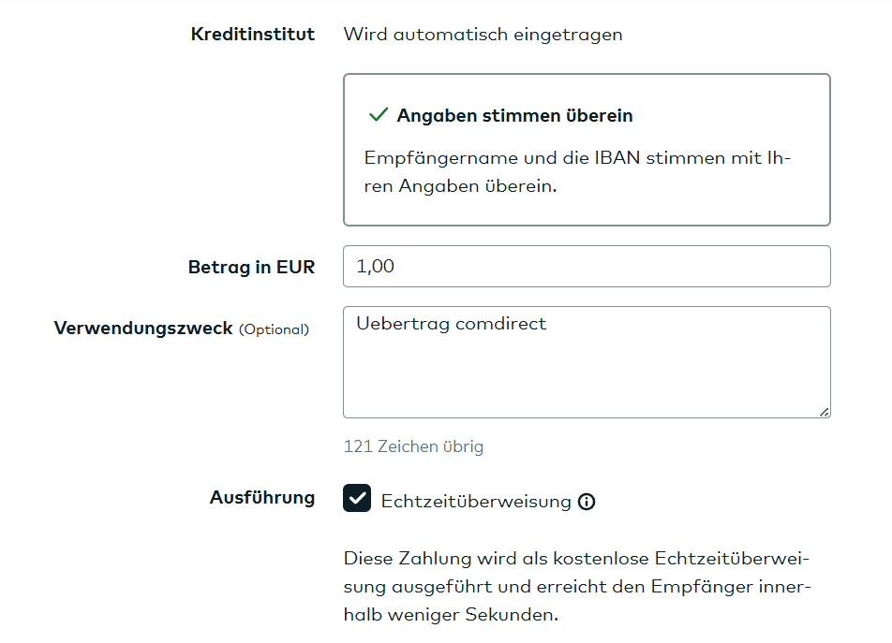The width and height of the screenshot is (892, 643).
Task: Toggle real-time transfer execution option
Action: 357,499
